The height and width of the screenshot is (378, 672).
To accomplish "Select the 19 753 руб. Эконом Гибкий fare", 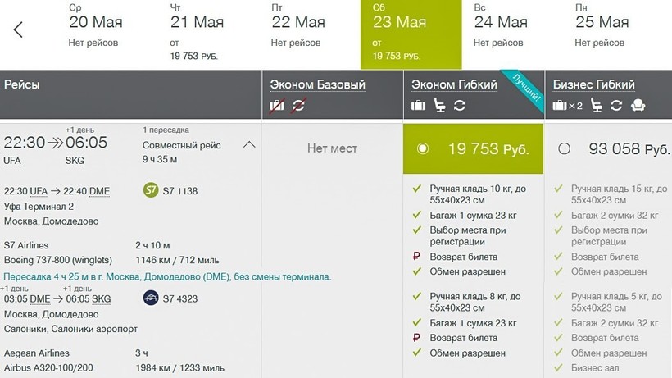I will [x=423, y=148].
